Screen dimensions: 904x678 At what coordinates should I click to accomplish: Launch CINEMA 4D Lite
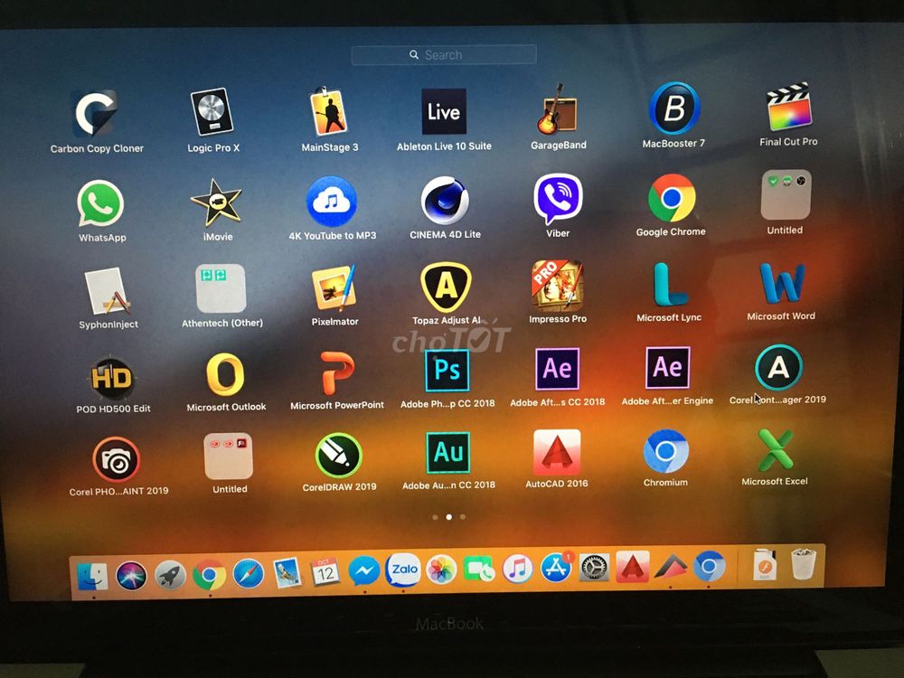[x=445, y=200]
